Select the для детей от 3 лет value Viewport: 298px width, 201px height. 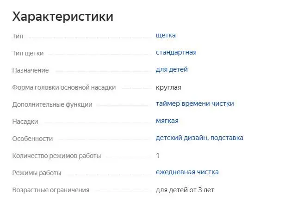pyautogui.click(x=185, y=190)
